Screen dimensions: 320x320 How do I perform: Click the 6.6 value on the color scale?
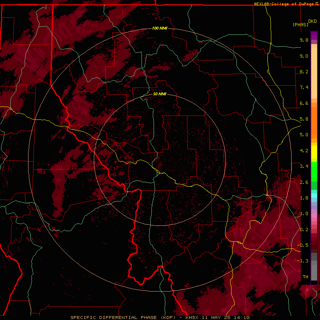(304, 103)
